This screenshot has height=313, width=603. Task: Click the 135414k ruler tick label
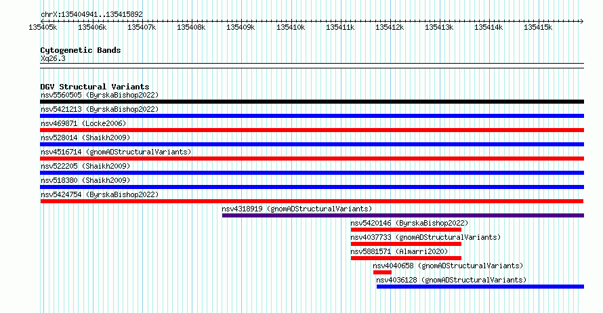[488, 27]
